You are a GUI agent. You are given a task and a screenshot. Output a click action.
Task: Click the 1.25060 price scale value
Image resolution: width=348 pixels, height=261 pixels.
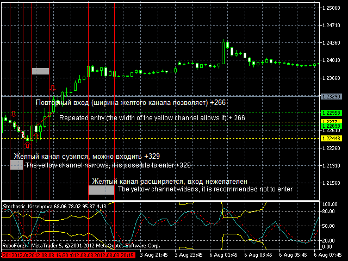pos(331,8)
